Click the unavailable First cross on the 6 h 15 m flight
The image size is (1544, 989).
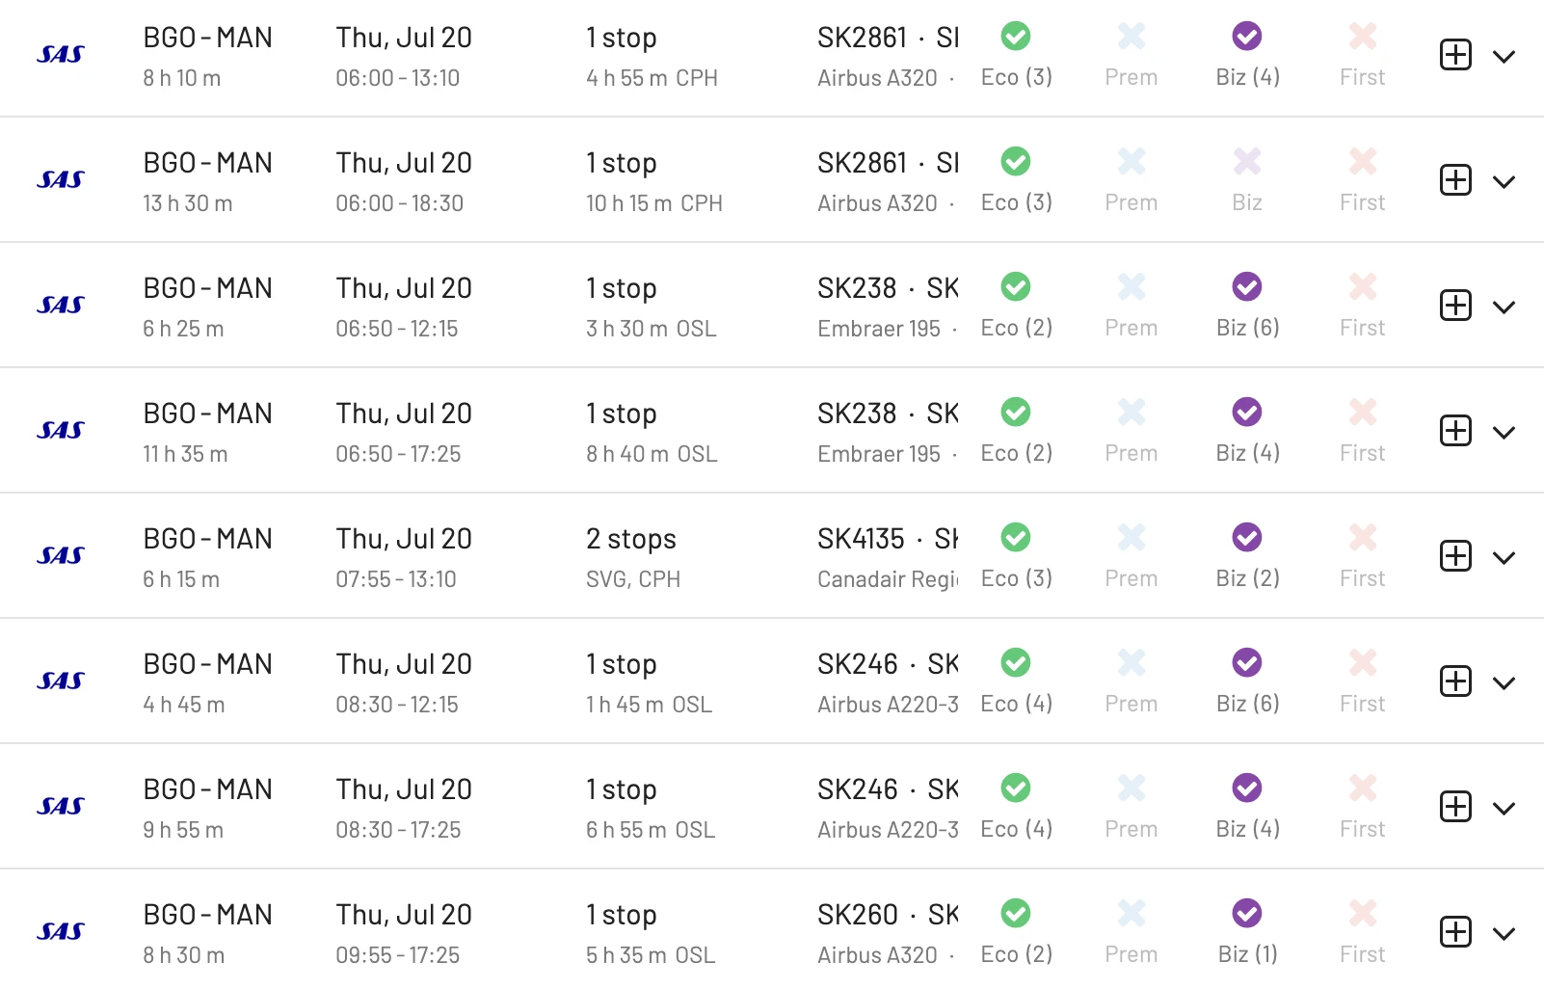click(1363, 537)
